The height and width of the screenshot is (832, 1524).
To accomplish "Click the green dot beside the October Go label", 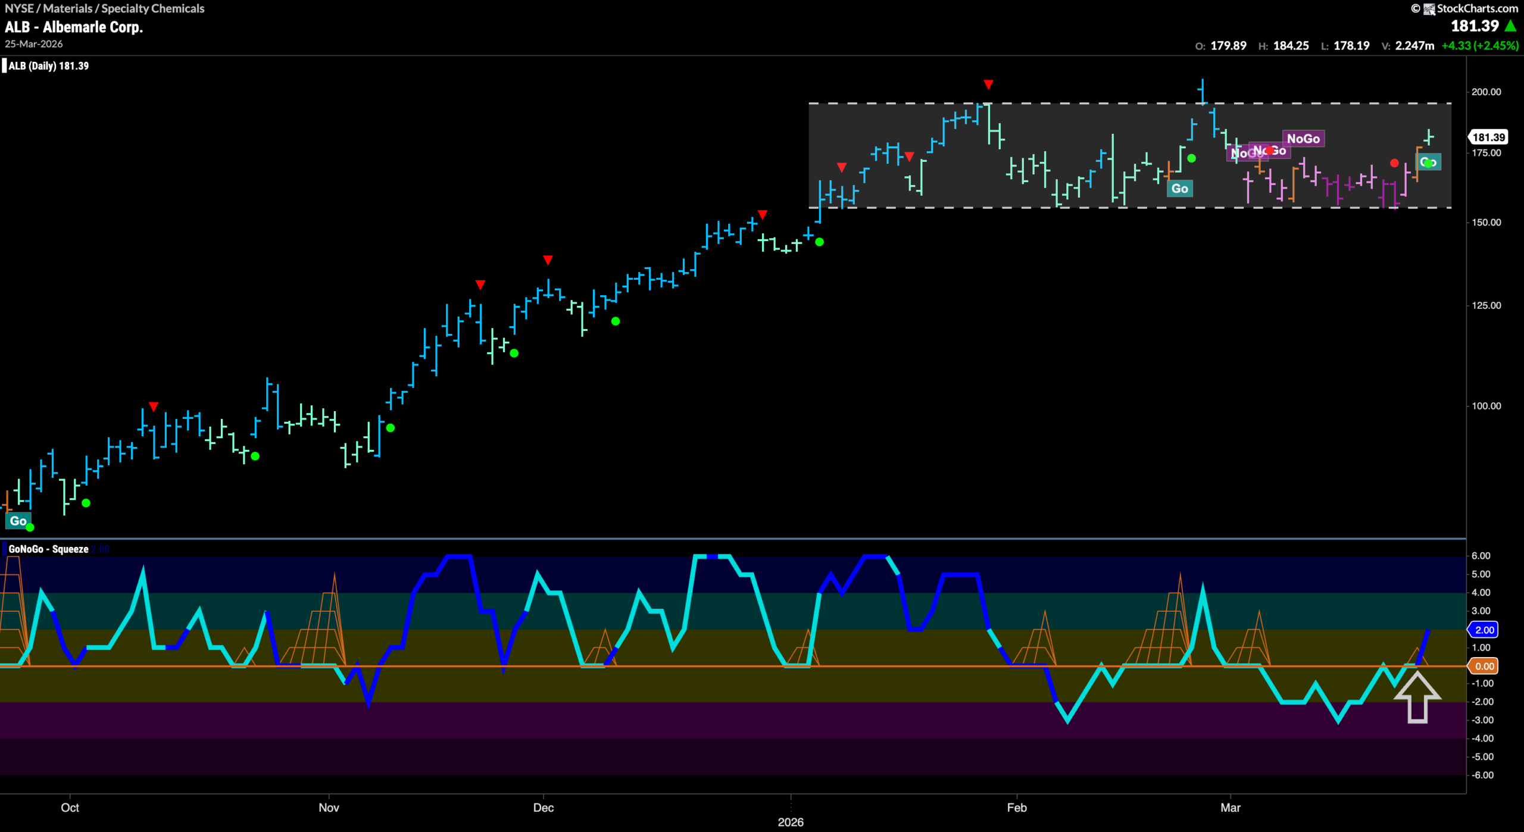I will click(30, 527).
